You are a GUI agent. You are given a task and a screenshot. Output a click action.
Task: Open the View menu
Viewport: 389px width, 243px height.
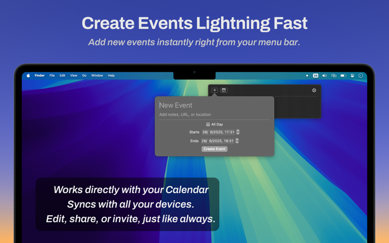pos(74,75)
